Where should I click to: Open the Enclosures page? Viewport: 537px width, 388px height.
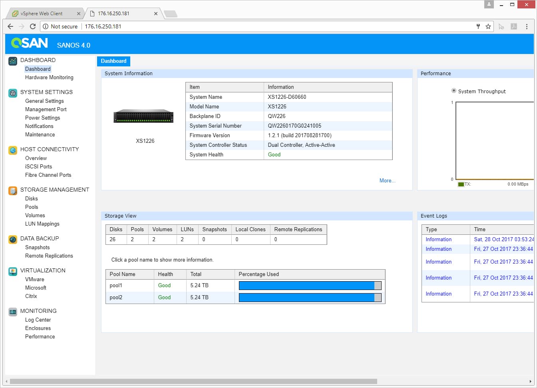point(38,328)
